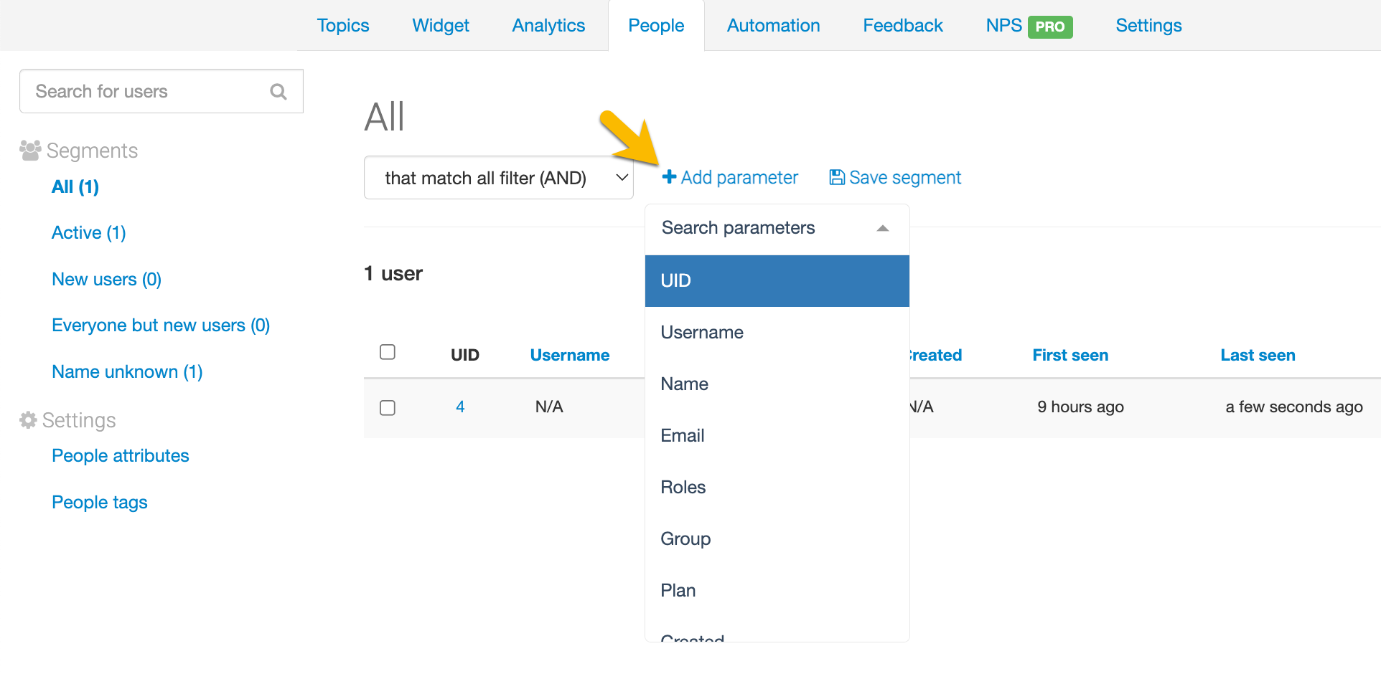Sort by the Last seen column
The width and height of the screenshot is (1381, 674).
(1258, 355)
